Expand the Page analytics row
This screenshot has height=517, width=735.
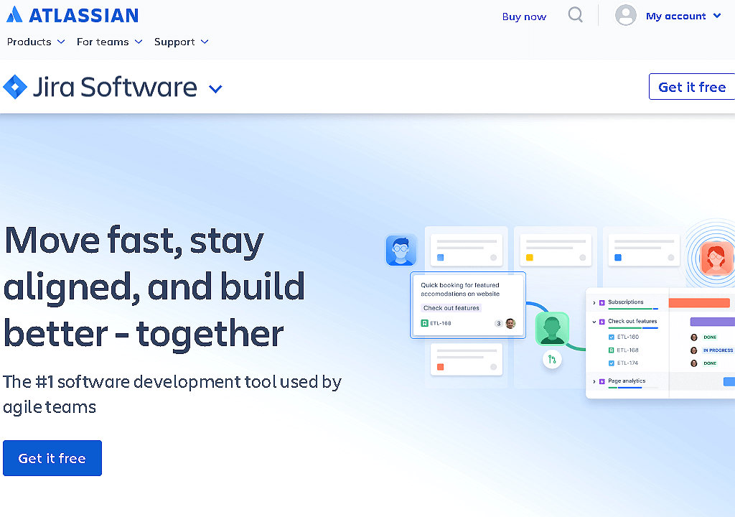[594, 381]
